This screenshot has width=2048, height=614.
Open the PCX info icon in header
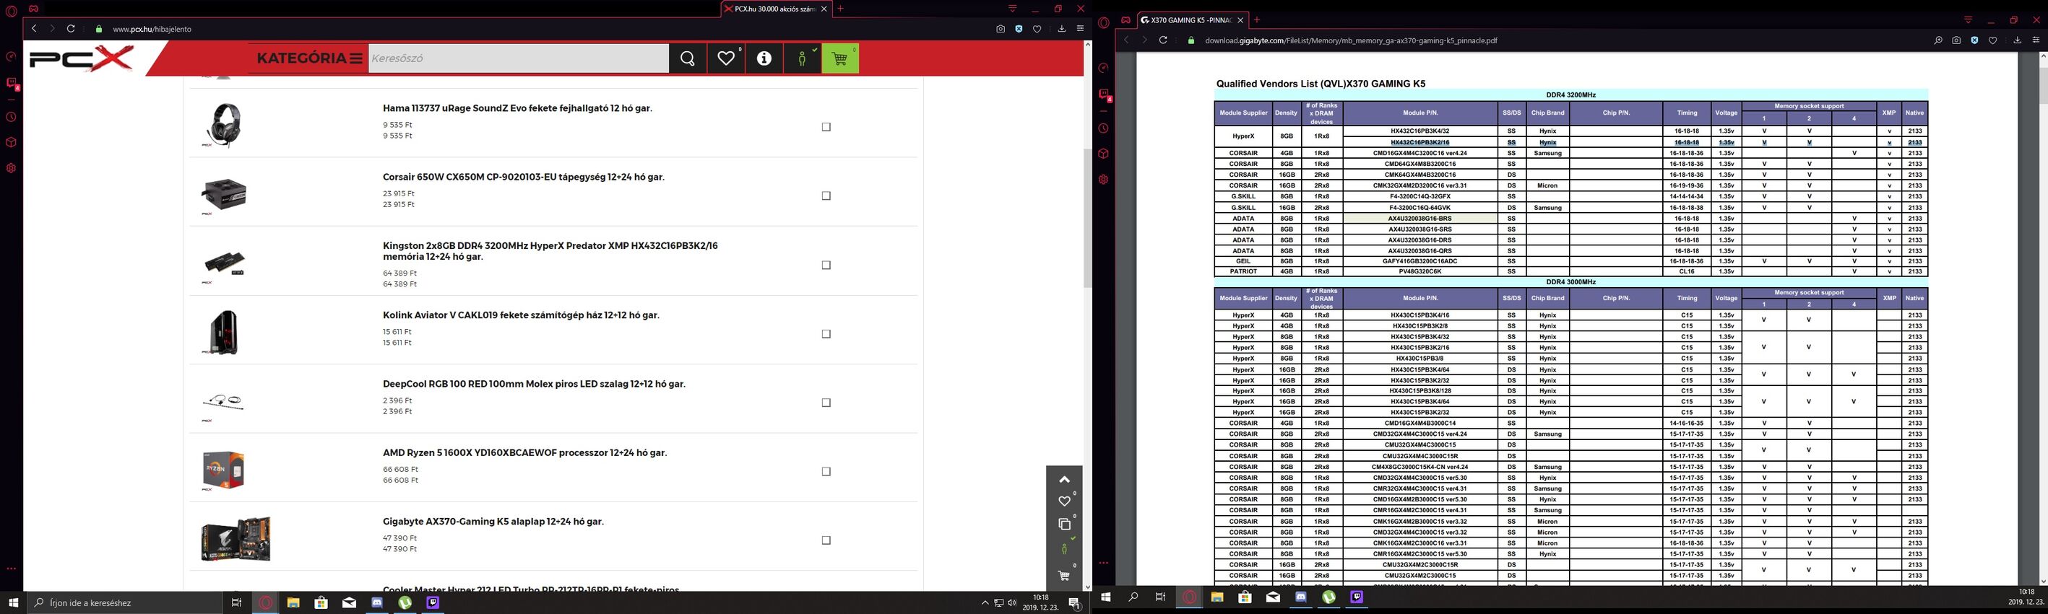pos(764,58)
